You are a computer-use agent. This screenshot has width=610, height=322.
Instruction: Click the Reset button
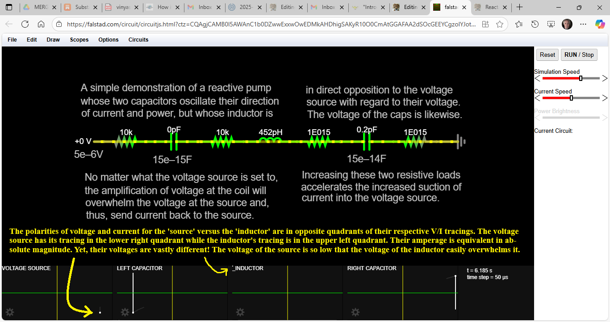547,55
